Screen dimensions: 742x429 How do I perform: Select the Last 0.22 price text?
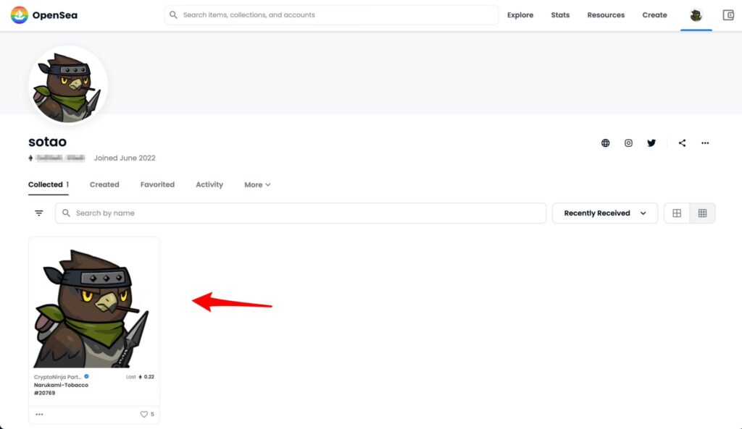click(140, 377)
